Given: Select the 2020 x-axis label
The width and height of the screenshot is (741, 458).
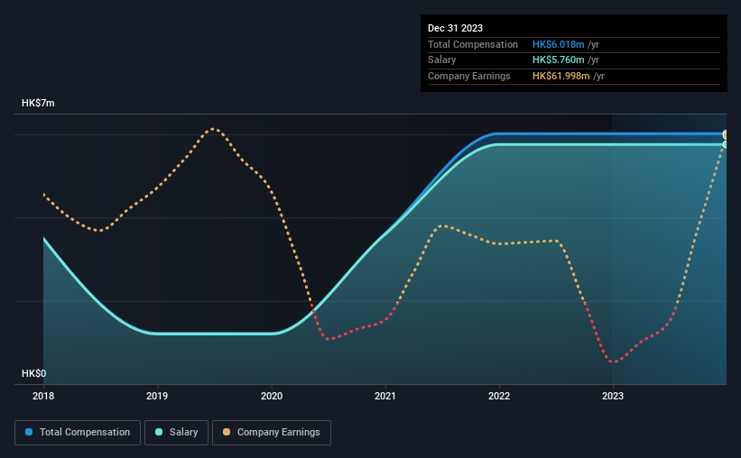Looking at the screenshot, I should point(272,396).
